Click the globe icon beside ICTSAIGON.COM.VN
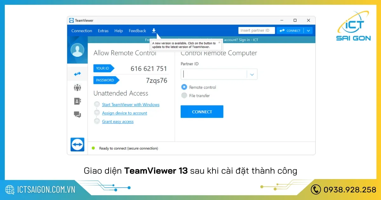The height and width of the screenshot is (200, 381). click(10, 190)
